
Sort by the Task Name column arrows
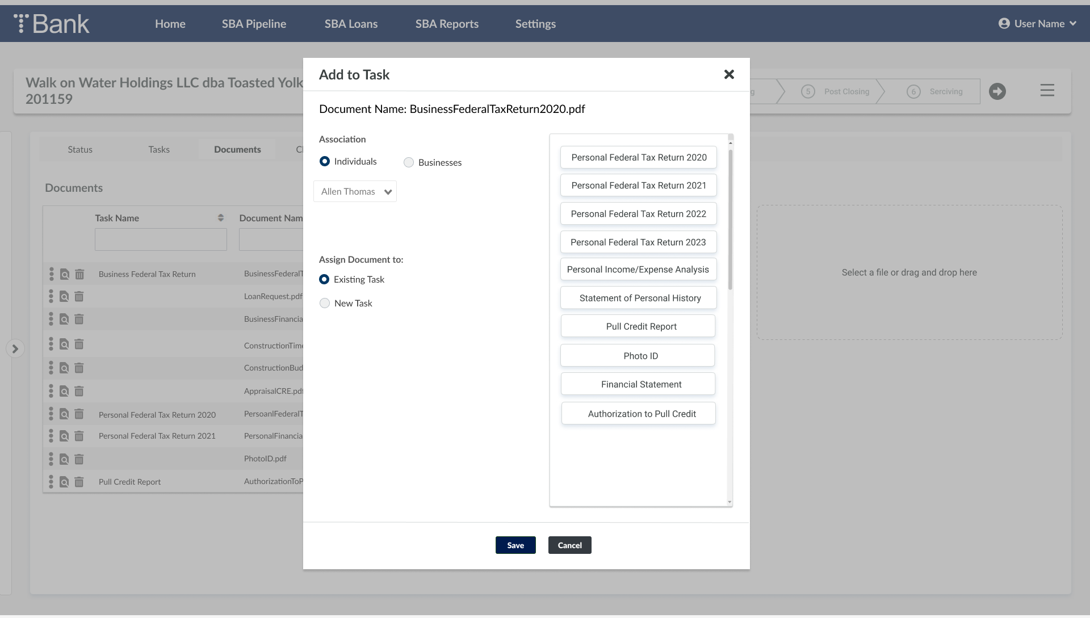click(x=221, y=218)
